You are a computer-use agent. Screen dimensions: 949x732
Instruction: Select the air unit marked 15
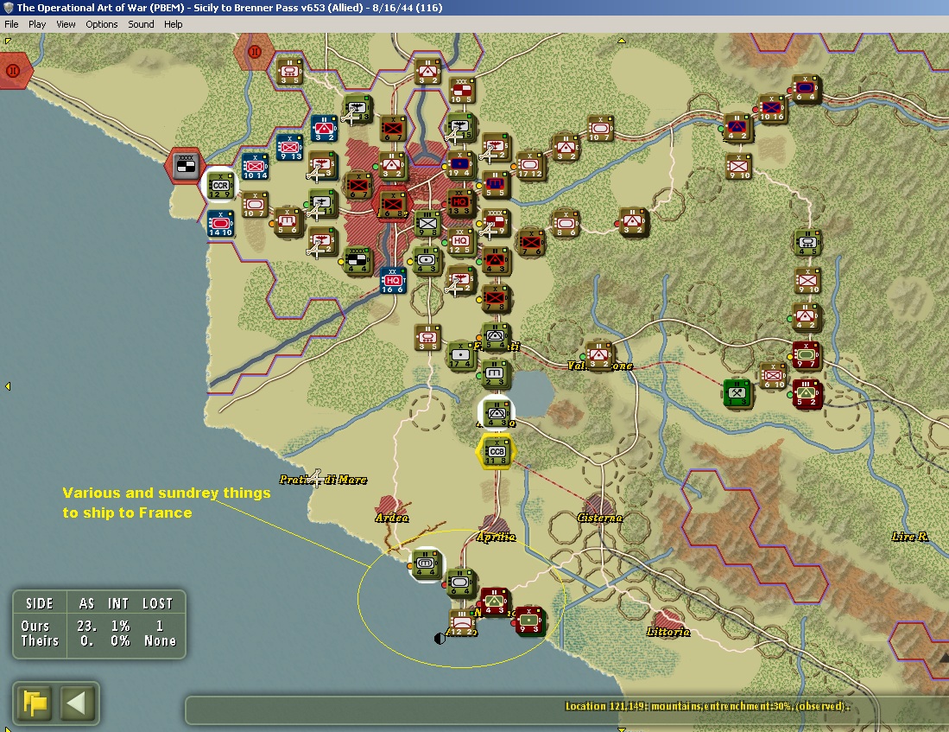(x=462, y=128)
